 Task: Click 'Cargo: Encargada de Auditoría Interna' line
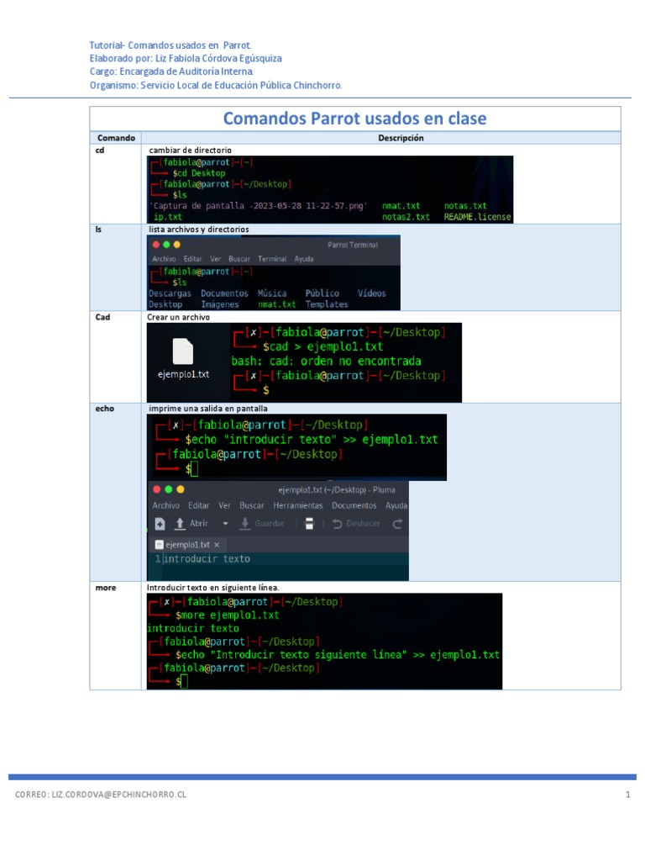point(171,71)
